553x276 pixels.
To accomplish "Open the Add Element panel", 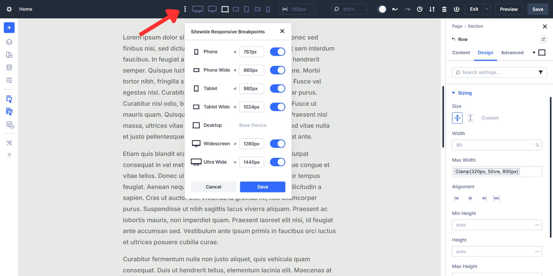I will [9, 27].
